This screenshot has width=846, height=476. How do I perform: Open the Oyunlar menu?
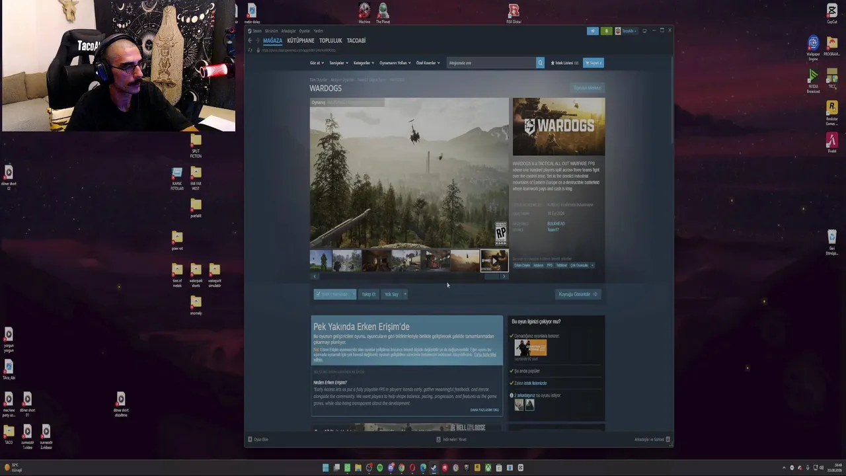click(305, 31)
